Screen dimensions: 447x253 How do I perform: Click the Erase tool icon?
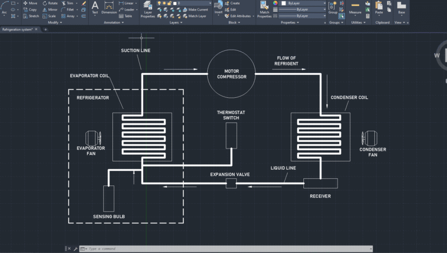tap(83, 3)
